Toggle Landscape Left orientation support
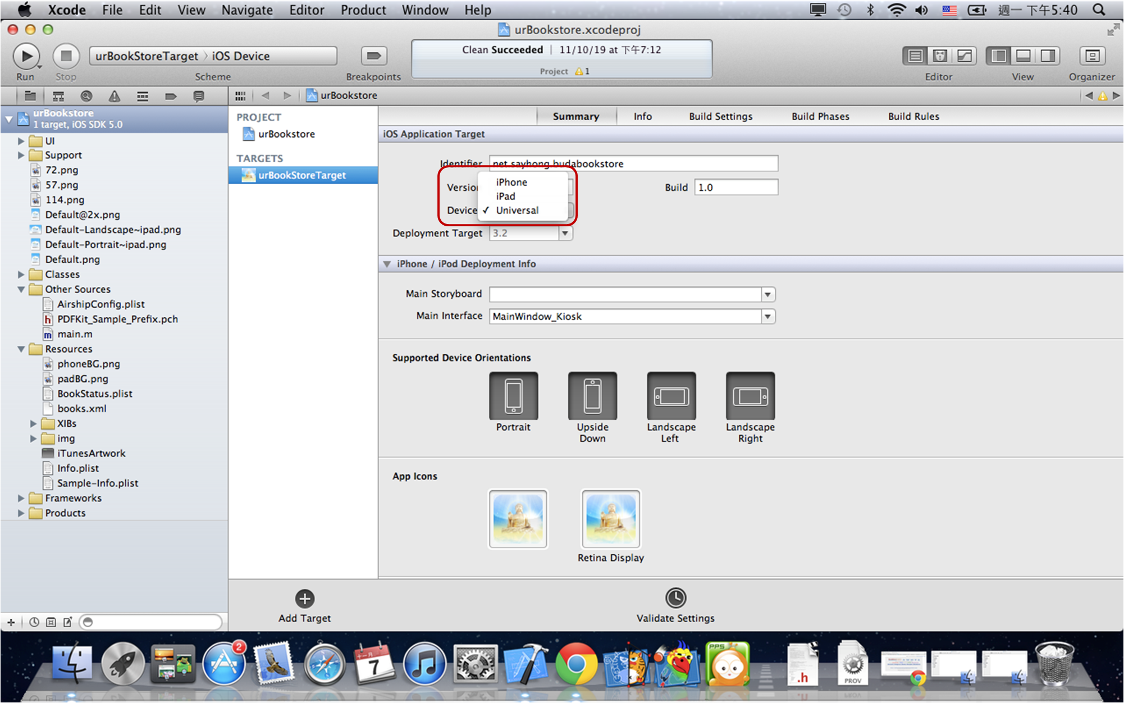 coord(671,396)
